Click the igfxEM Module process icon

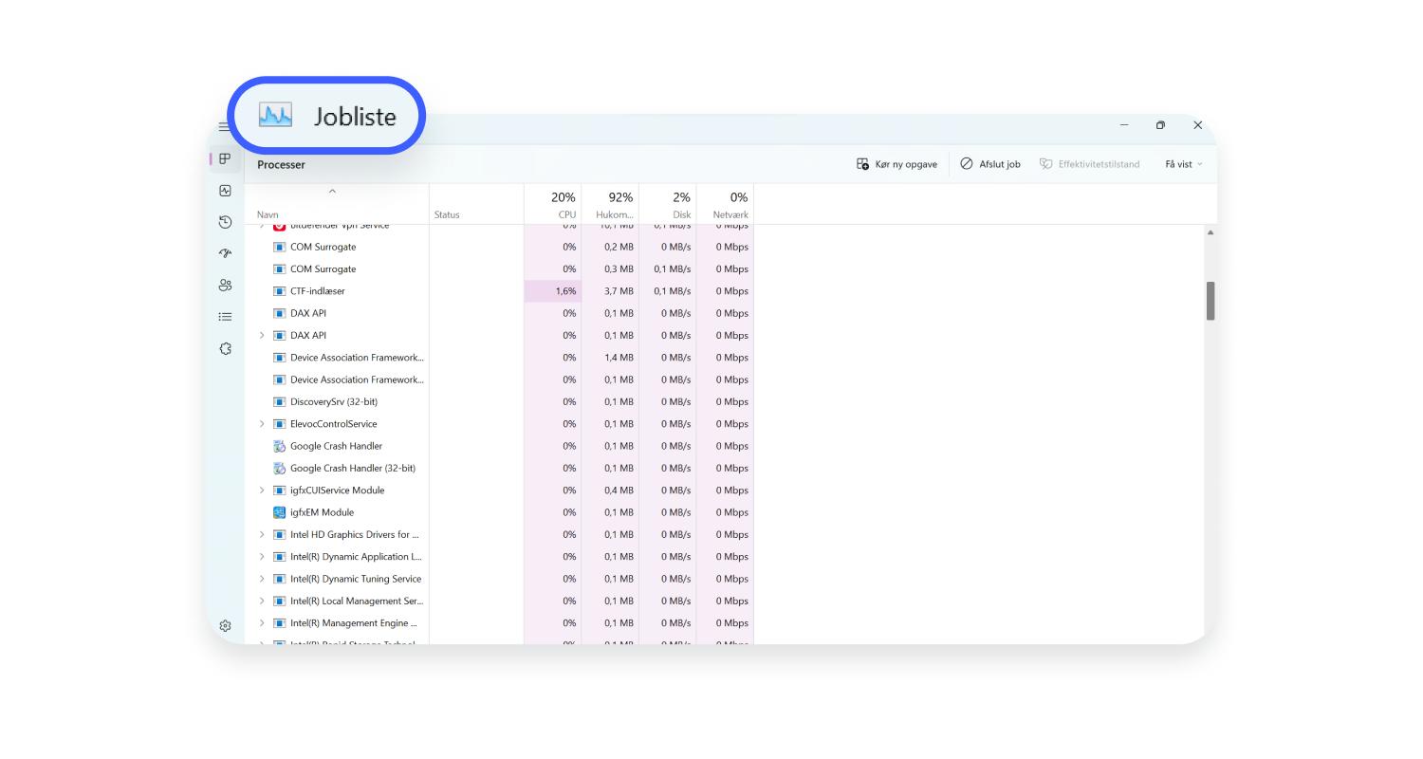279,512
